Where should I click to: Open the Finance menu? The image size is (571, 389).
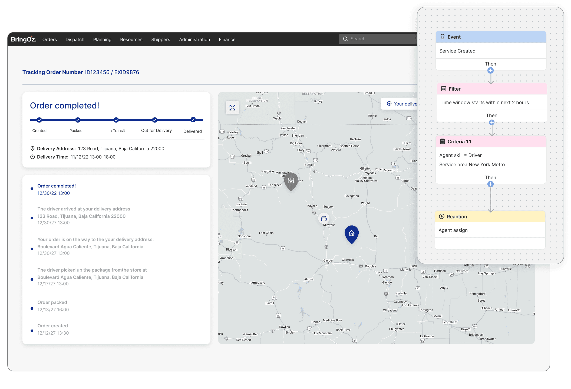pyautogui.click(x=227, y=39)
